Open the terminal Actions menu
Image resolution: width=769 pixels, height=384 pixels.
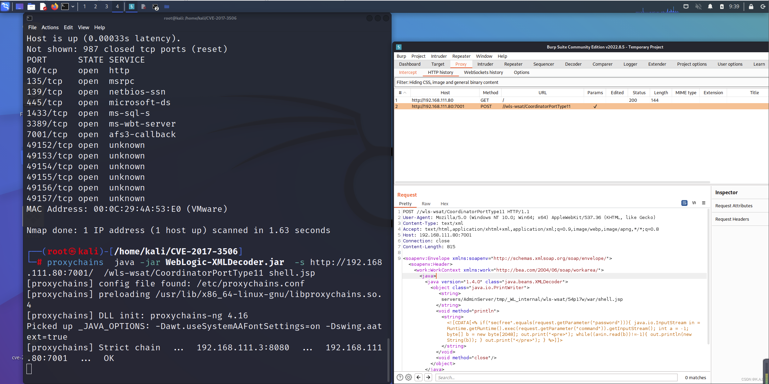tap(50, 28)
